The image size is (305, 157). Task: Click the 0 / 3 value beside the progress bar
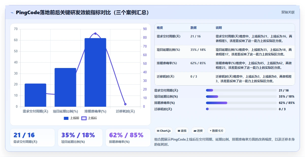coord(282,109)
